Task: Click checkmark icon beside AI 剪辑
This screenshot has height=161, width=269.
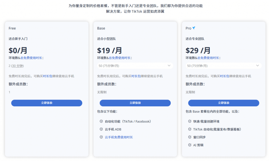Action: [190, 145]
